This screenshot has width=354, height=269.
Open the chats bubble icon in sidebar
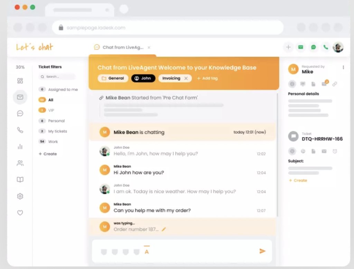tap(20, 113)
